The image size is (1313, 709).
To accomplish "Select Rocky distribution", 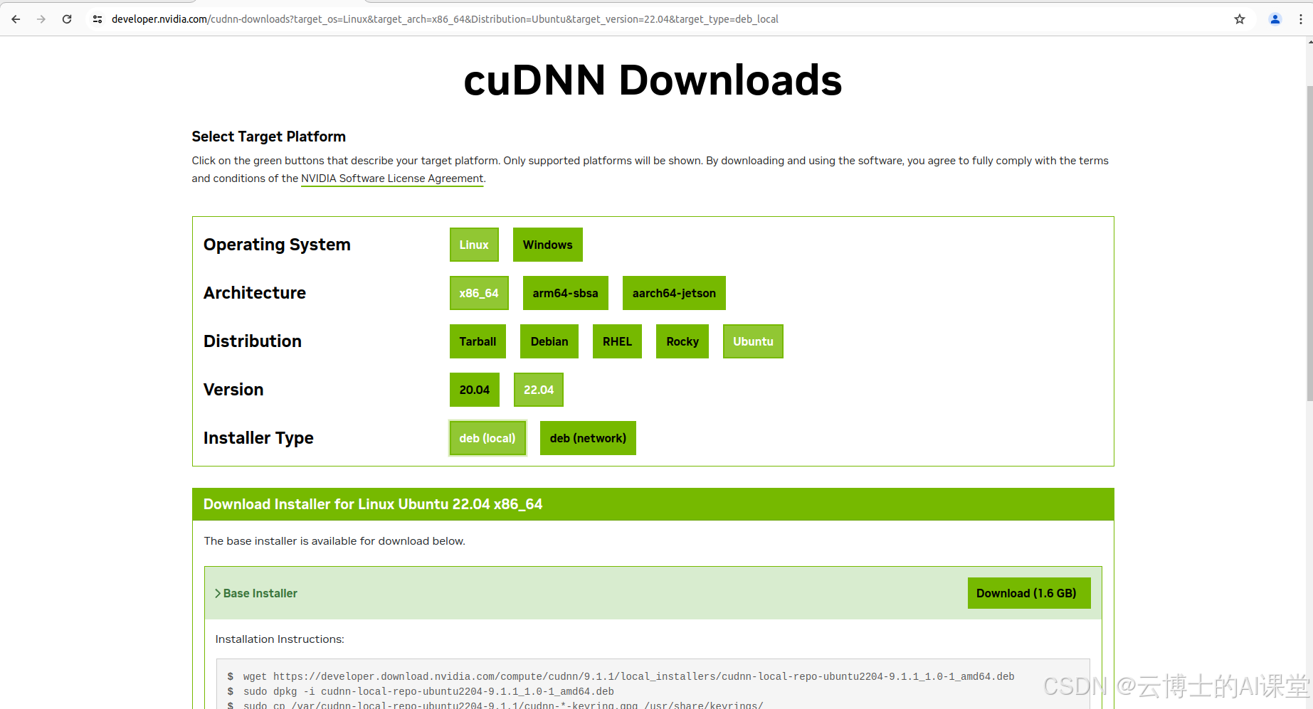I will [682, 341].
